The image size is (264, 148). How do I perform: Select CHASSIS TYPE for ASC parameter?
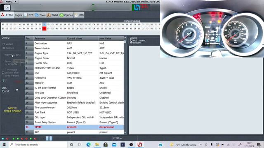point(74,68)
